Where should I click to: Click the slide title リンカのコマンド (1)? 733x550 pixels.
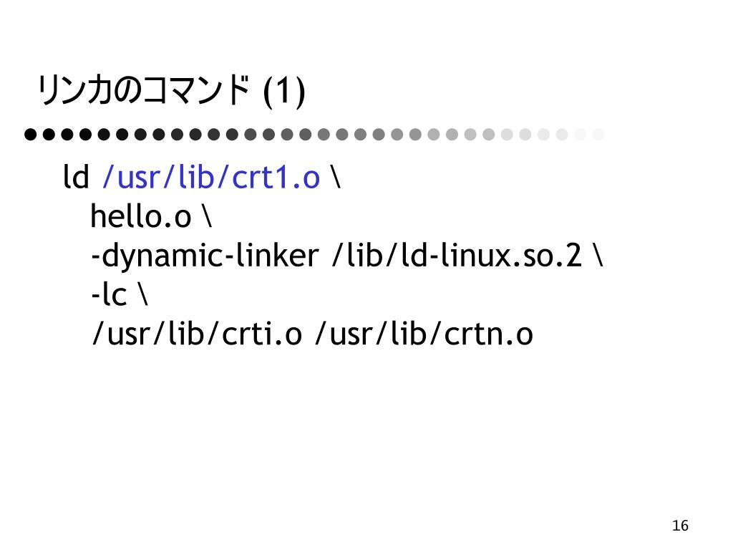(x=171, y=91)
